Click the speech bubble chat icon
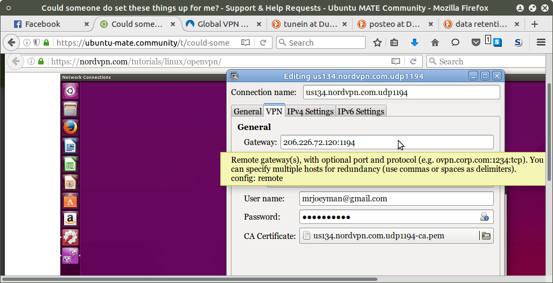The image size is (553, 283). [x=456, y=42]
